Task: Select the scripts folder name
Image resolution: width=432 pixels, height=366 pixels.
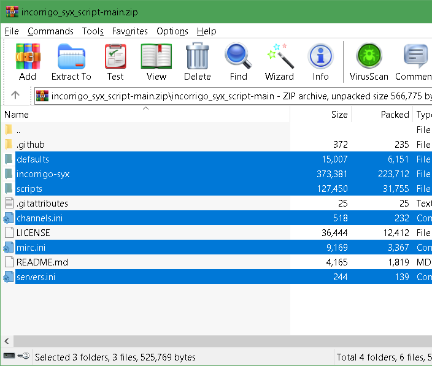Action: [29, 188]
